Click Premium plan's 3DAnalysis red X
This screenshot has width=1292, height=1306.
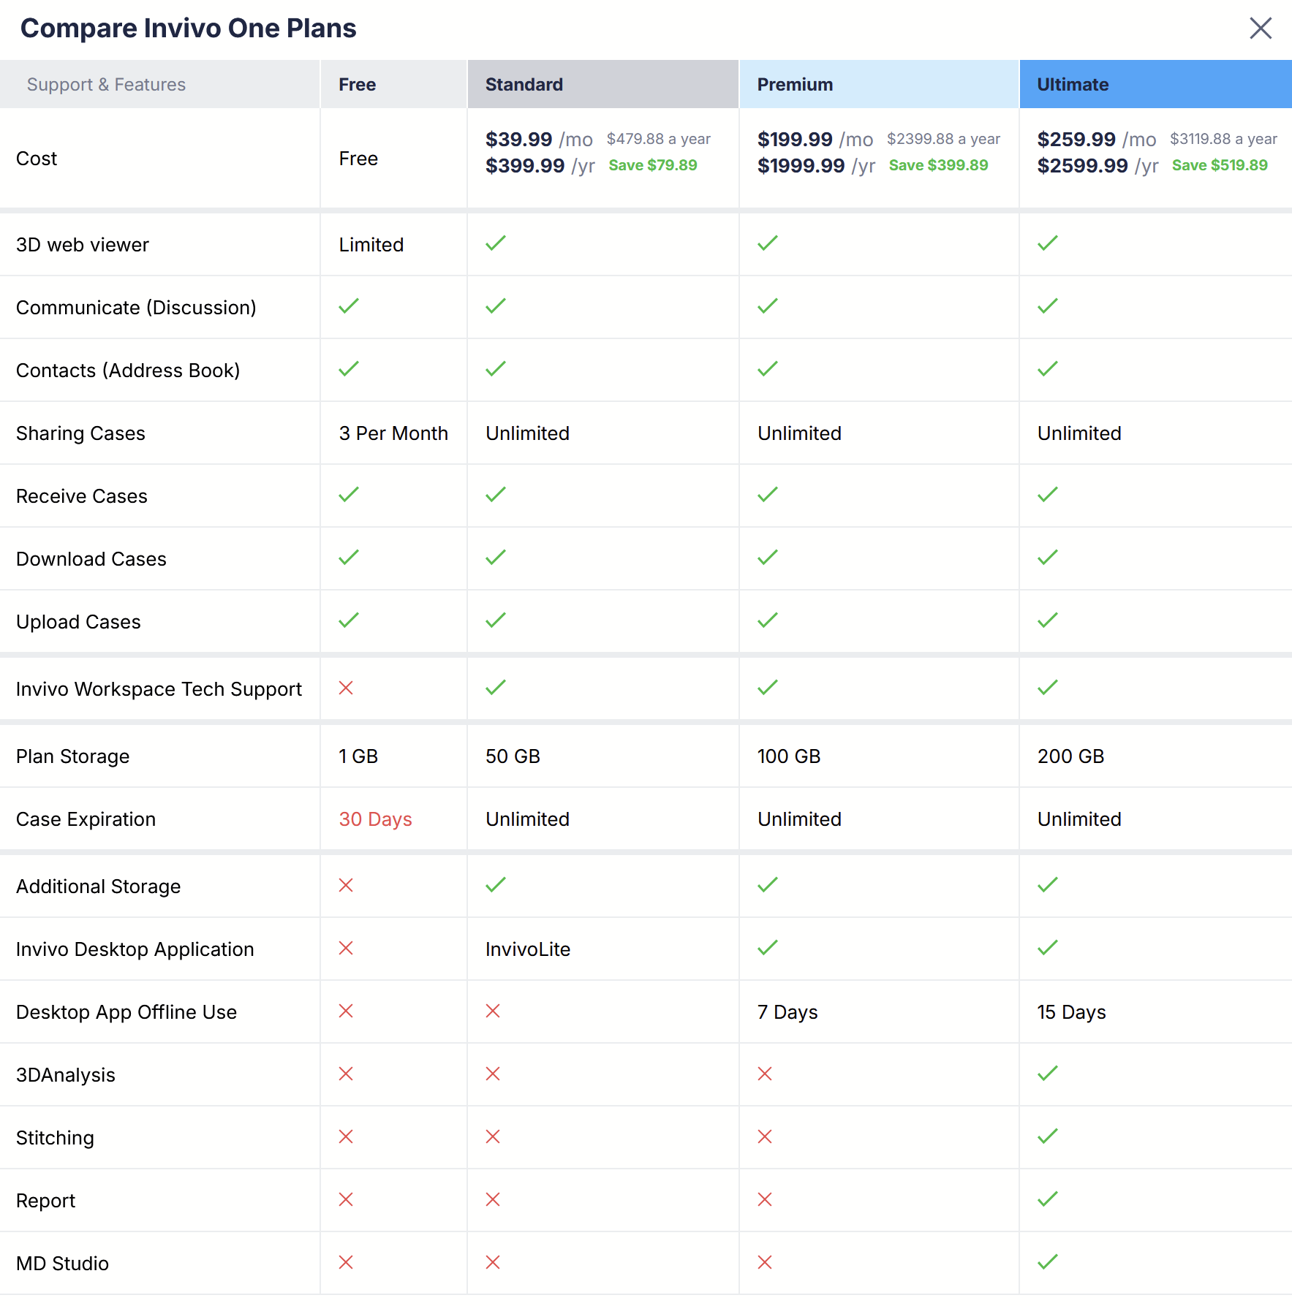click(x=765, y=1074)
